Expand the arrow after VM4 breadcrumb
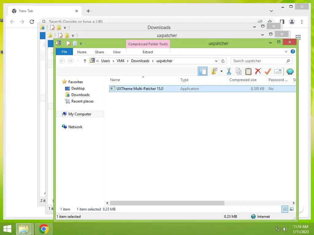 (x=128, y=61)
